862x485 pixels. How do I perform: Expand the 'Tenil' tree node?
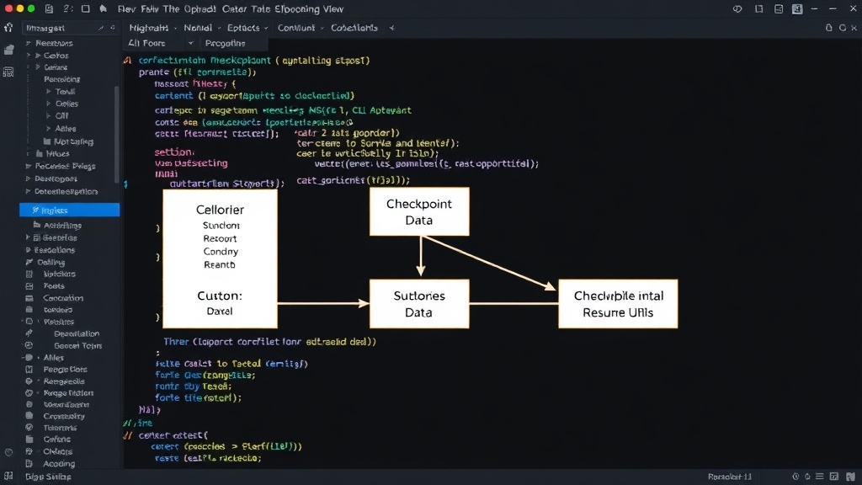click(48, 92)
